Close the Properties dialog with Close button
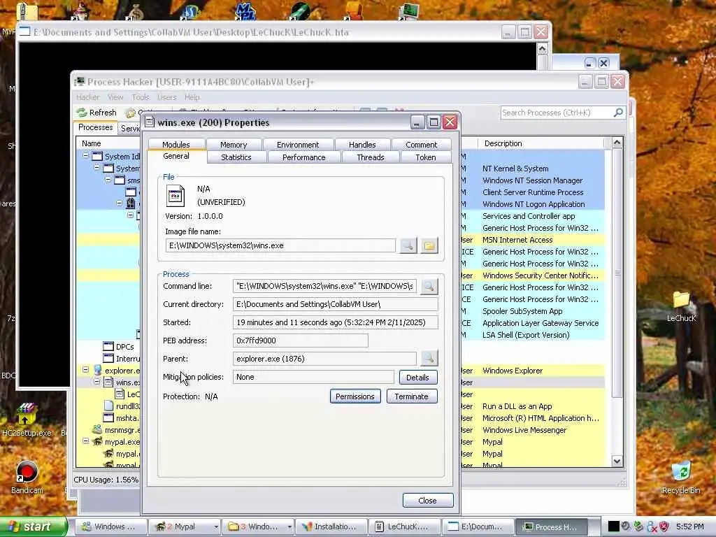The width and height of the screenshot is (716, 537). click(x=428, y=501)
